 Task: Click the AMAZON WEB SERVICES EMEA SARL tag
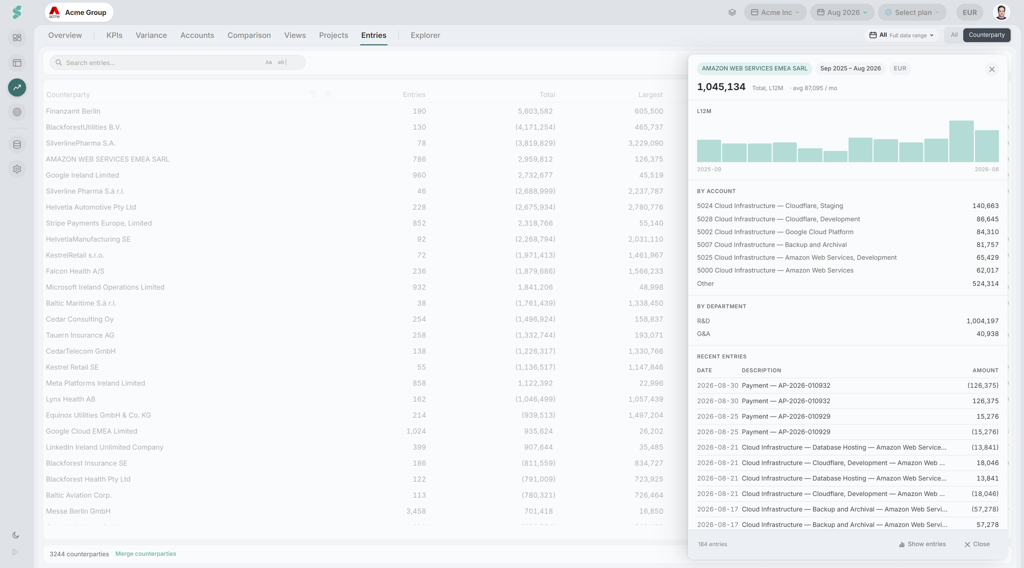[754, 68]
